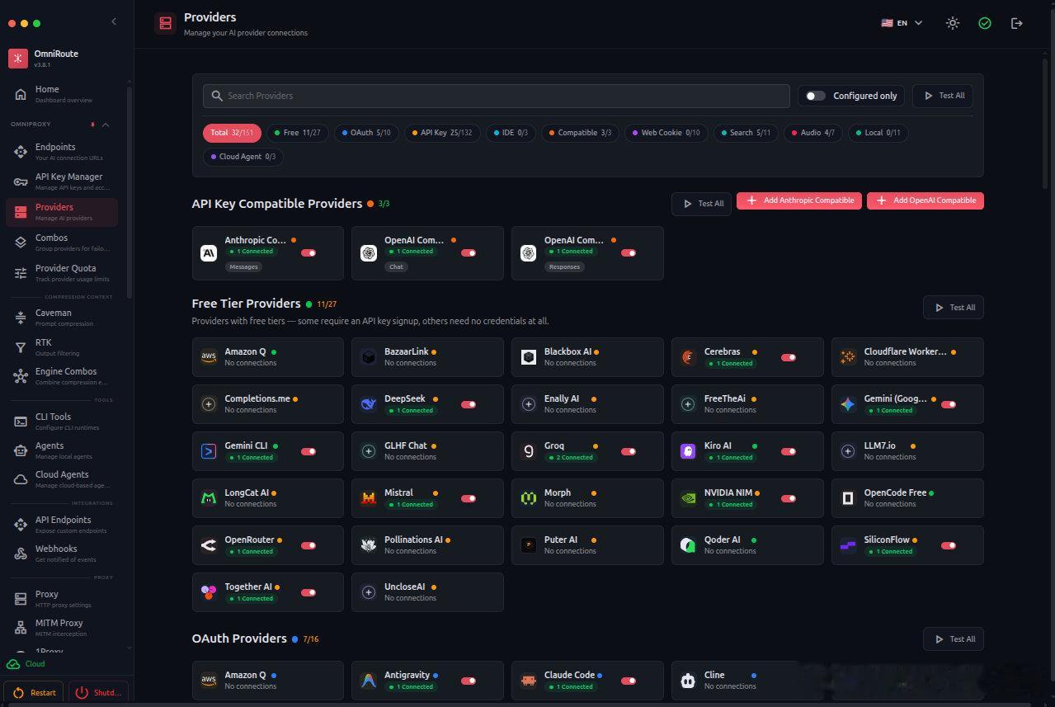Screen dimensions: 1055x707
Task: Click the Search Providers field
Action: point(497,96)
